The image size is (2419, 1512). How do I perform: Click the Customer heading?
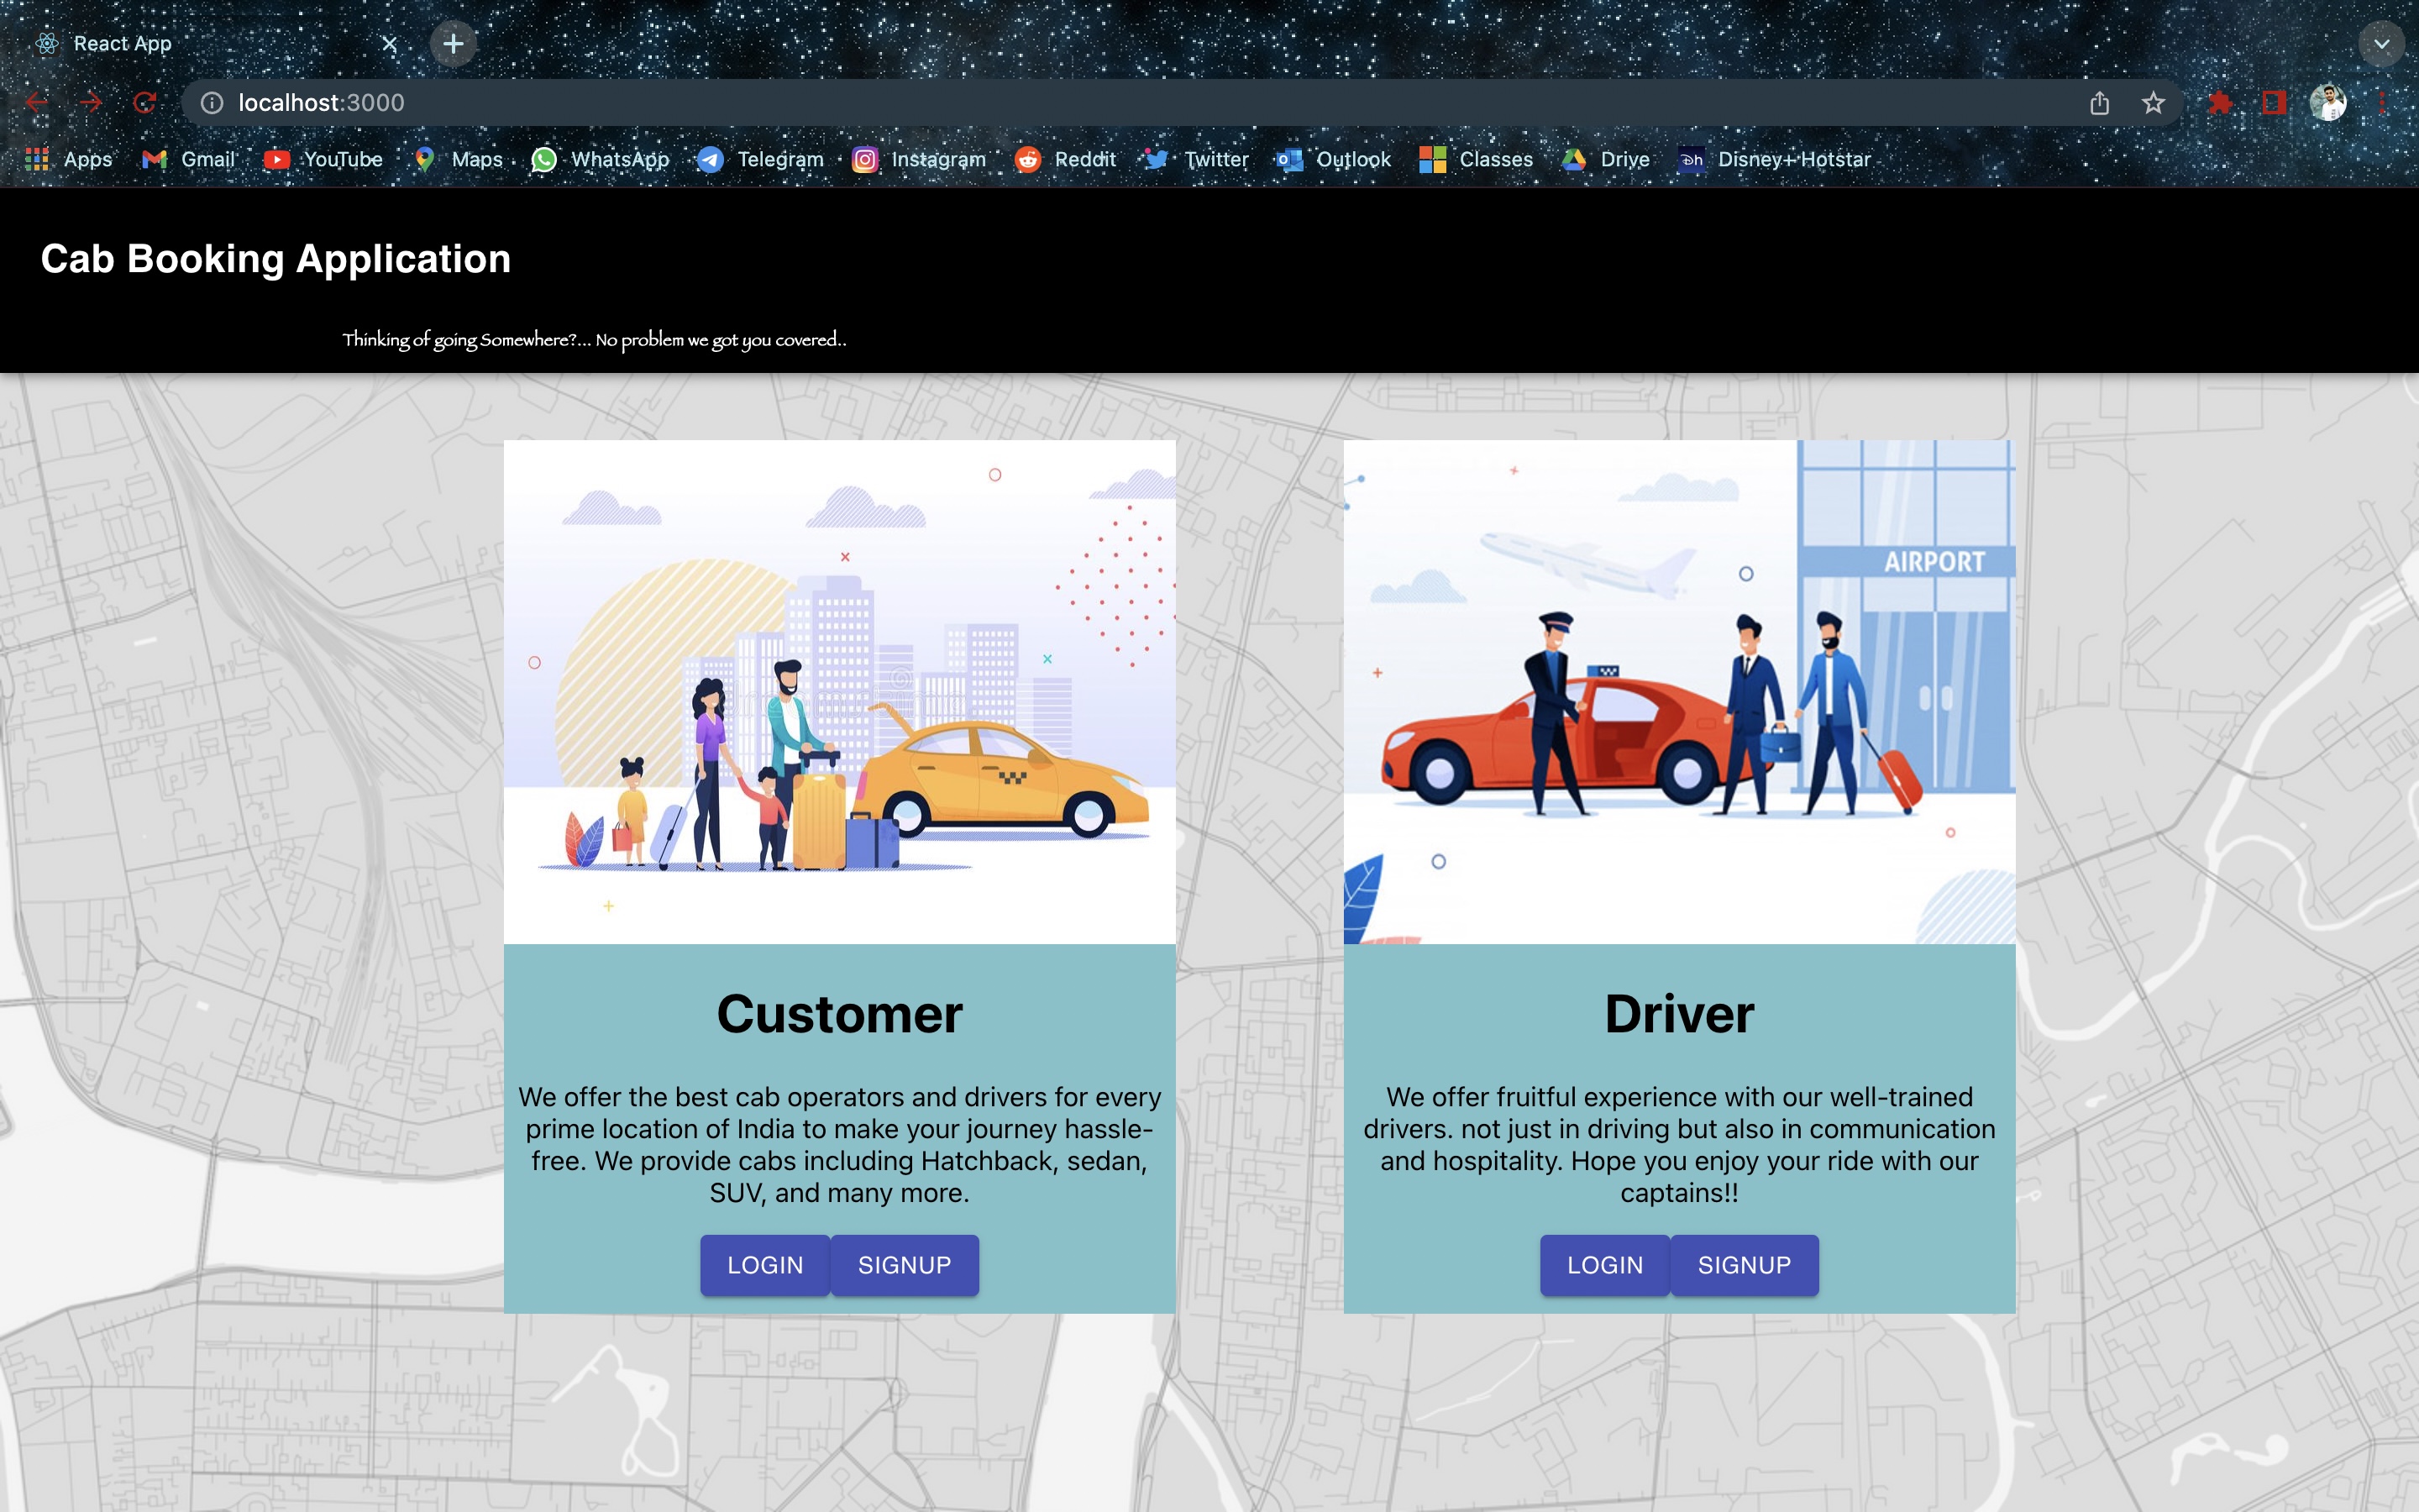(x=840, y=1014)
